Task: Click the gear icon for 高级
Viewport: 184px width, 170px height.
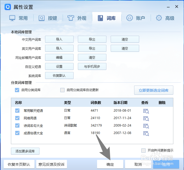Action: [x=159, y=18]
